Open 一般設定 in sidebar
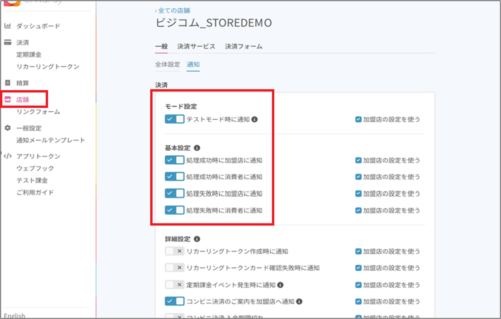The height and width of the screenshot is (319, 501). [29, 128]
